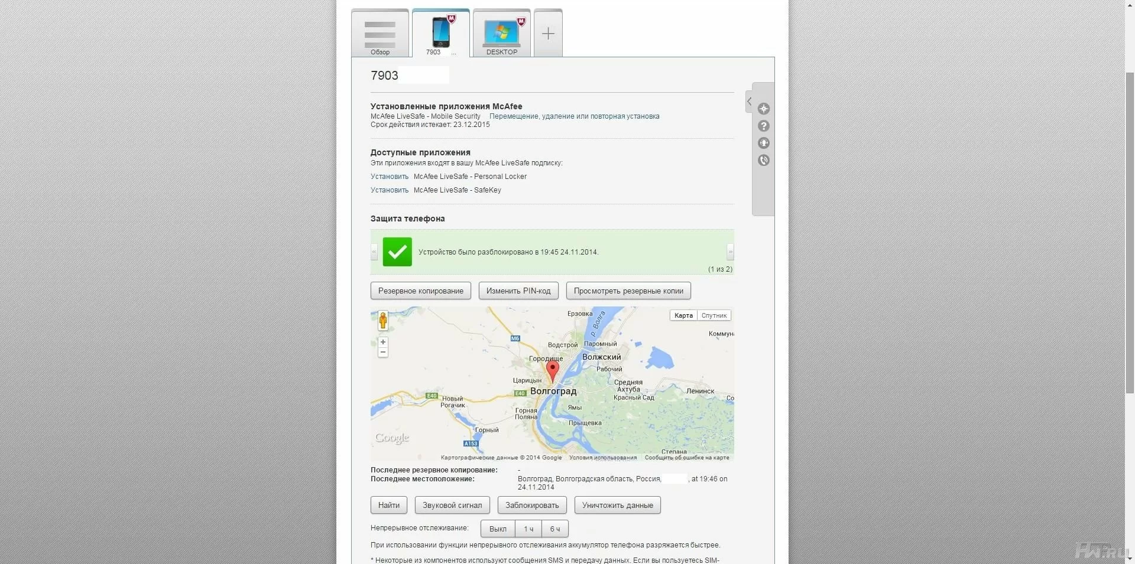
Task: Open the Google logo on the map
Action: tap(392, 438)
